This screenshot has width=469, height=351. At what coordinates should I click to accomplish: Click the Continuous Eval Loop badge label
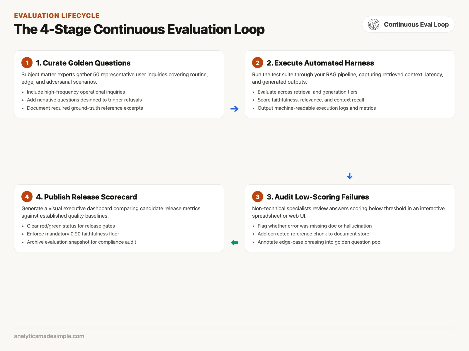pyautogui.click(x=416, y=24)
